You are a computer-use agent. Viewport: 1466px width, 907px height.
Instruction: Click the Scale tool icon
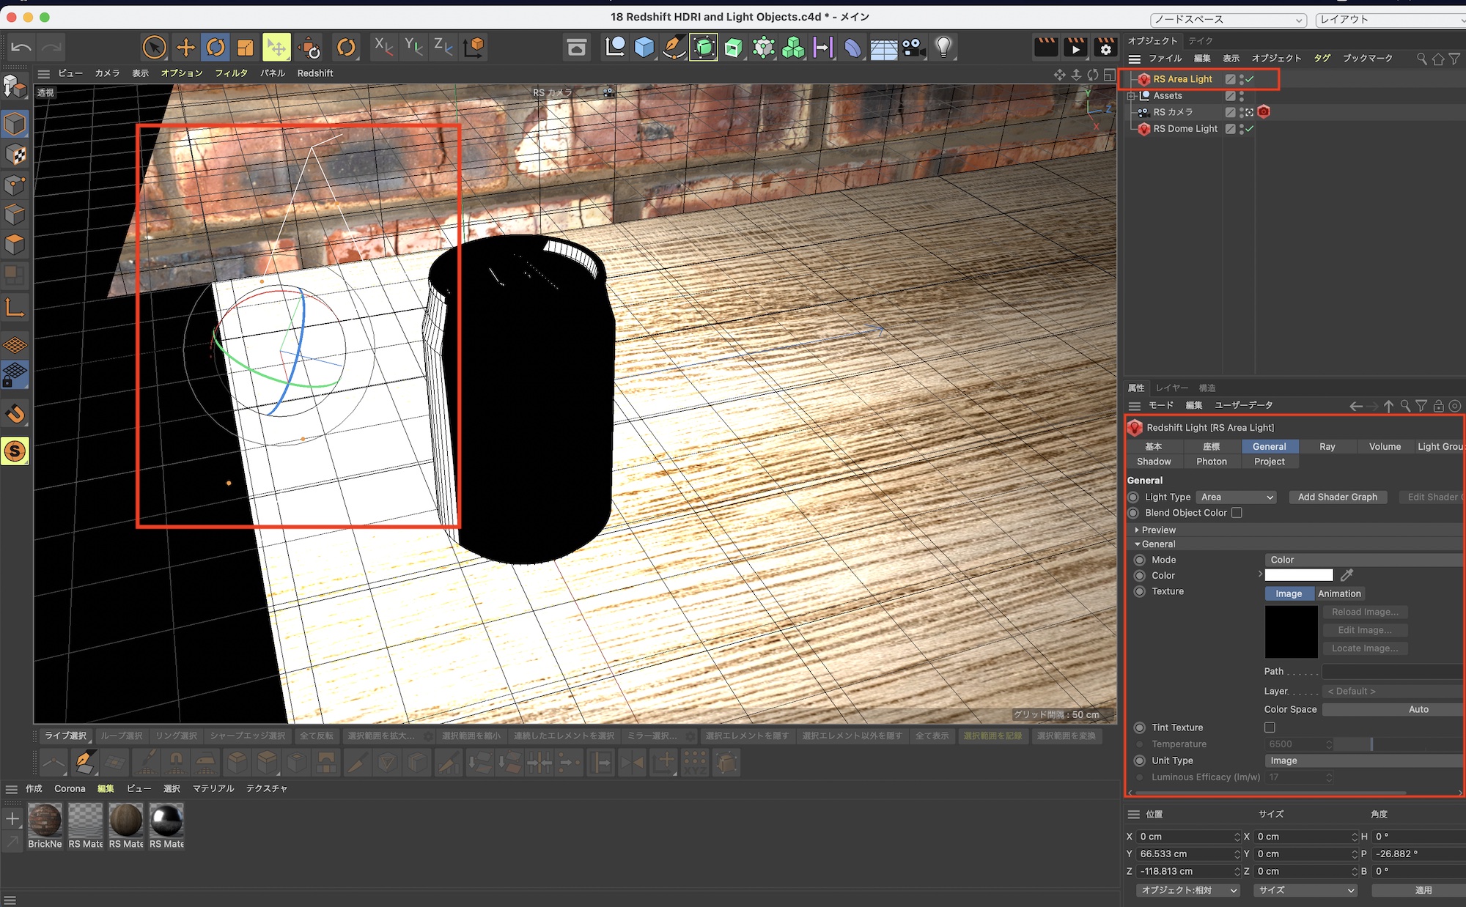click(x=245, y=48)
